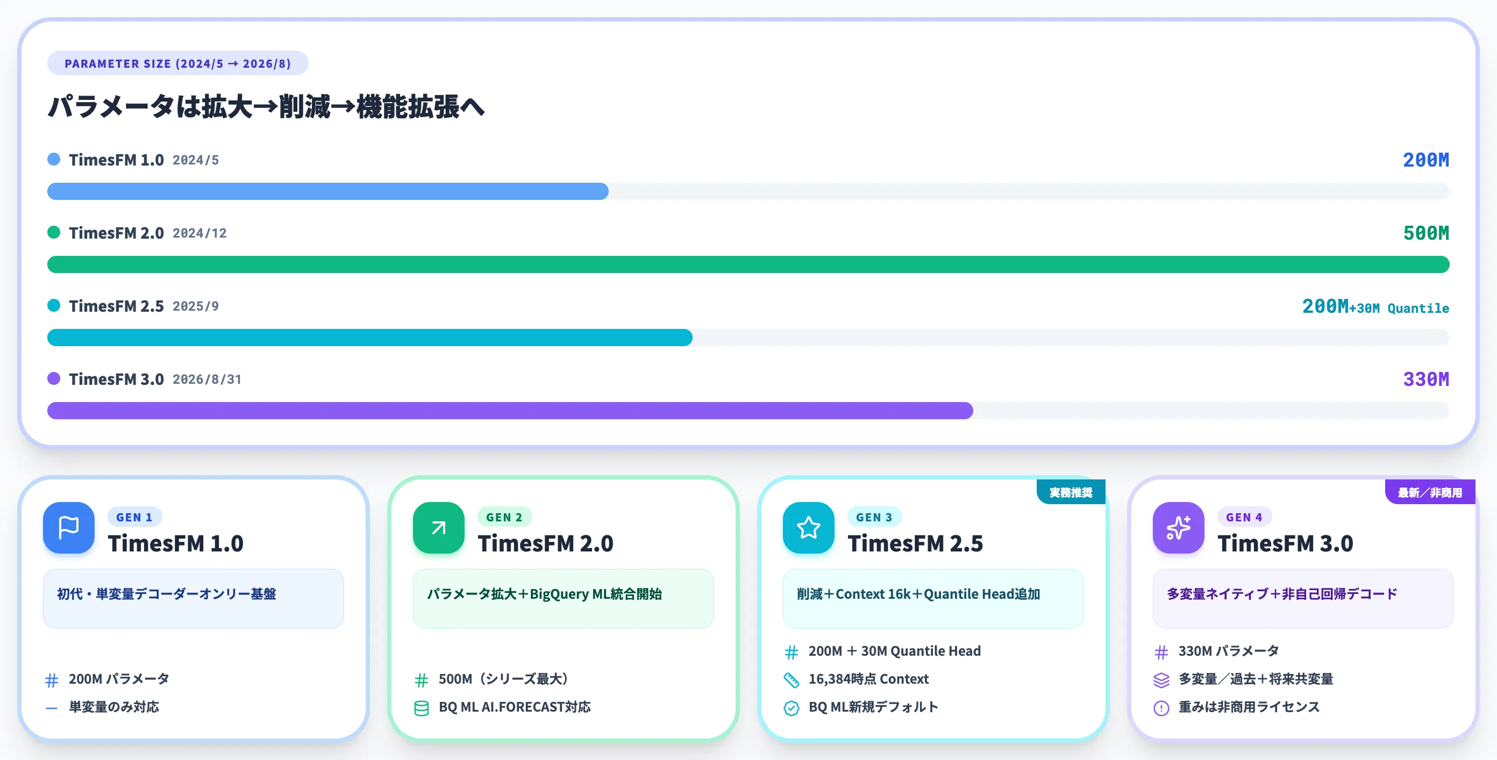Screen dimensions: 1497x760
Task: Click the sparkles icon on TimesFM 3.0 card
Action: 1179,528
